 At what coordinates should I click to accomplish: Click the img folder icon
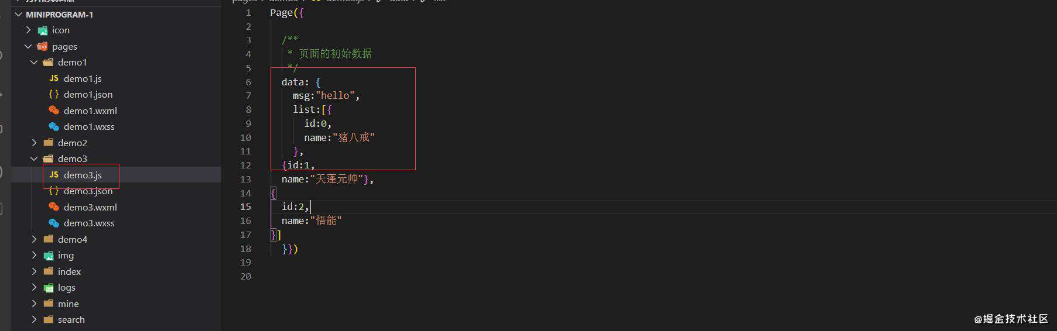pyautogui.click(x=49, y=256)
